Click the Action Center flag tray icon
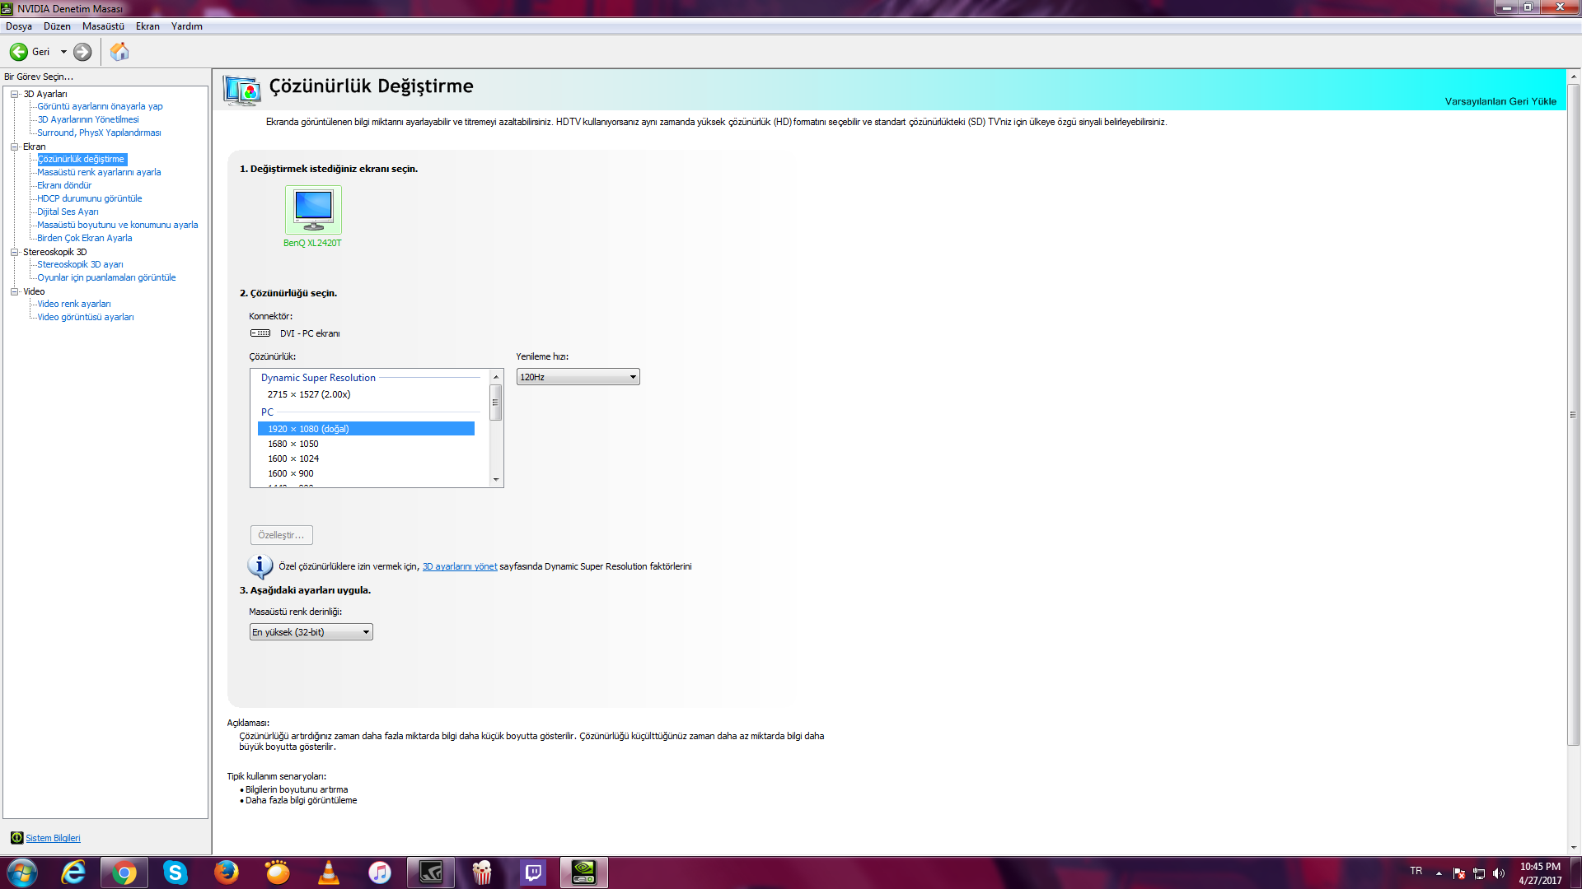The image size is (1582, 889). [x=1459, y=873]
